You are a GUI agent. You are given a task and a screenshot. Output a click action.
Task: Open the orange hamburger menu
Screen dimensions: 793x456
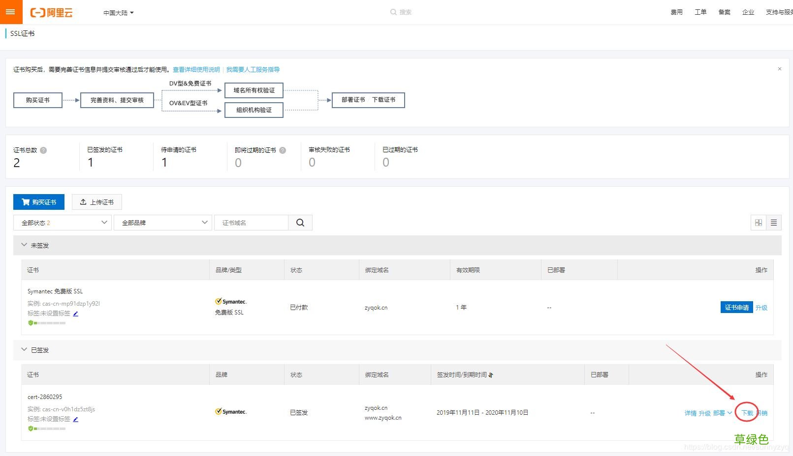(x=11, y=12)
